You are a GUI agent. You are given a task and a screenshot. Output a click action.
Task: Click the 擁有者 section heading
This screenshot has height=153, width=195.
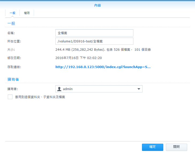pyautogui.click(x=13, y=79)
